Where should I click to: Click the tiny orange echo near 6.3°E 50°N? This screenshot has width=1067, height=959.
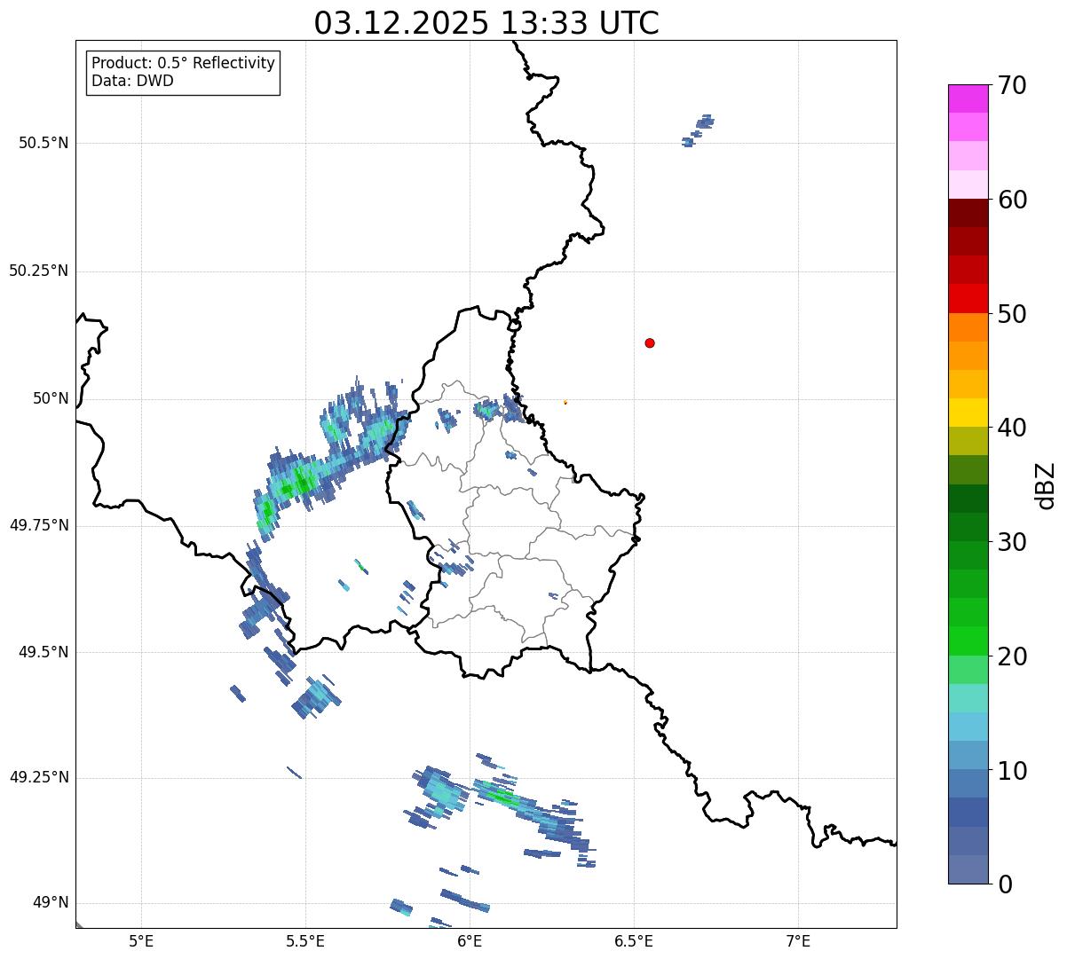tap(565, 402)
